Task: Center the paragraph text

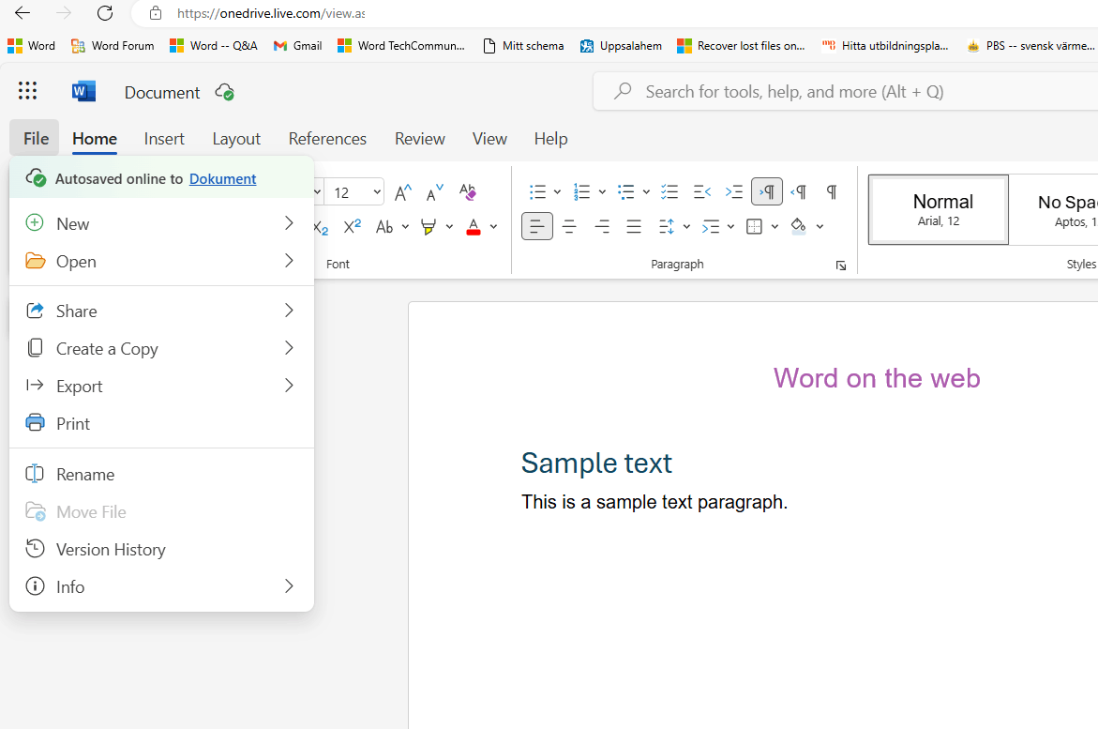Action: (569, 226)
